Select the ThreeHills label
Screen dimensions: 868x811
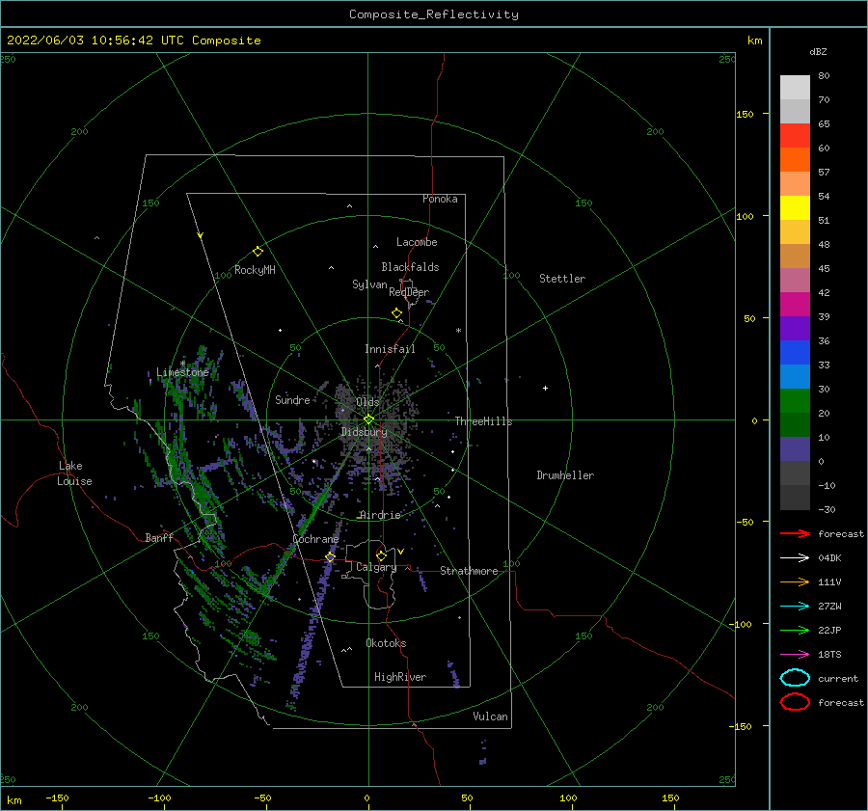coord(483,421)
